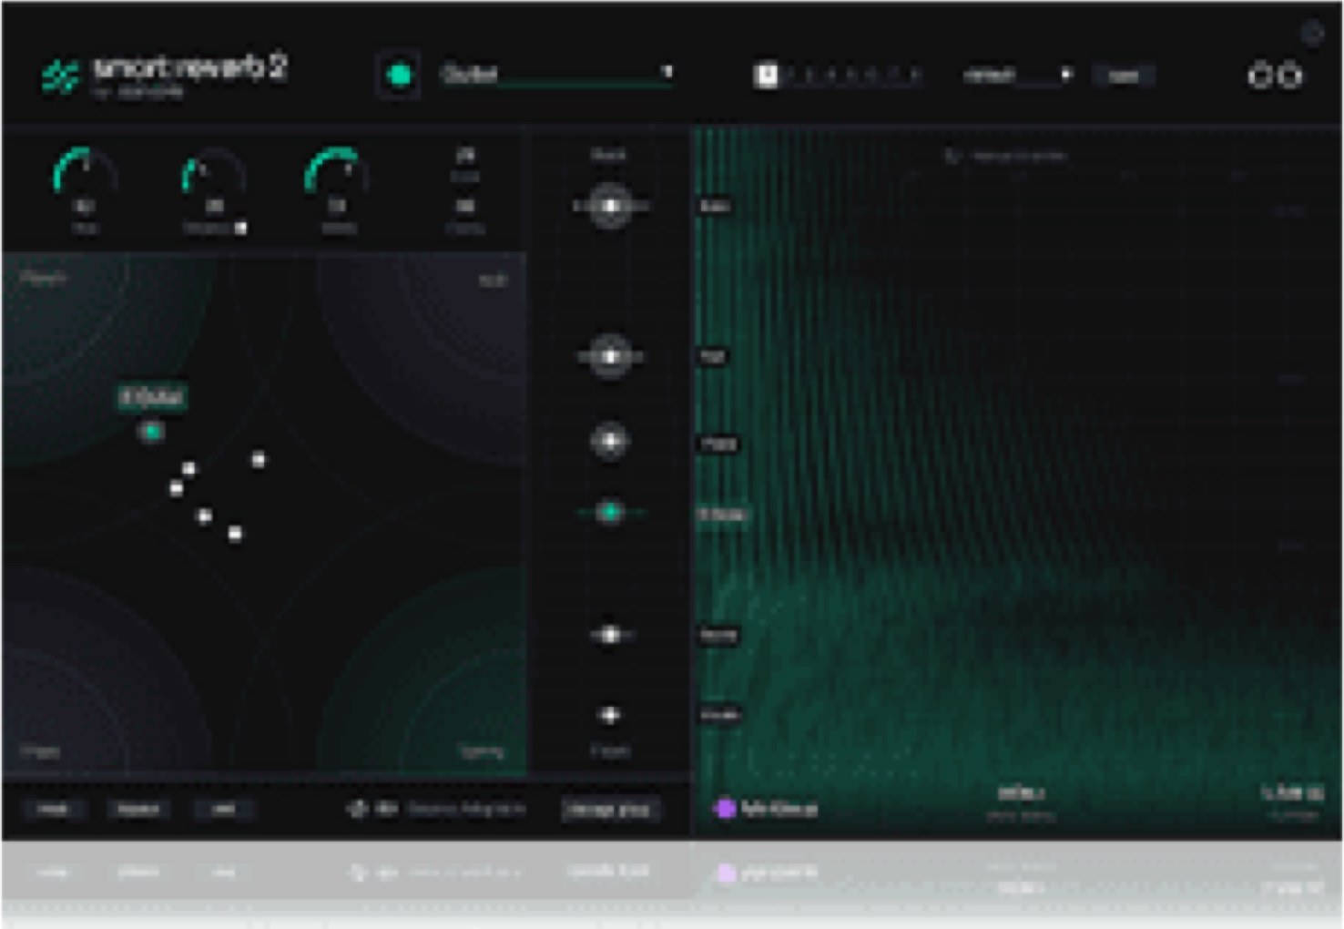Click the manage group button
Screen dimensions: 1344x929
click(609, 809)
